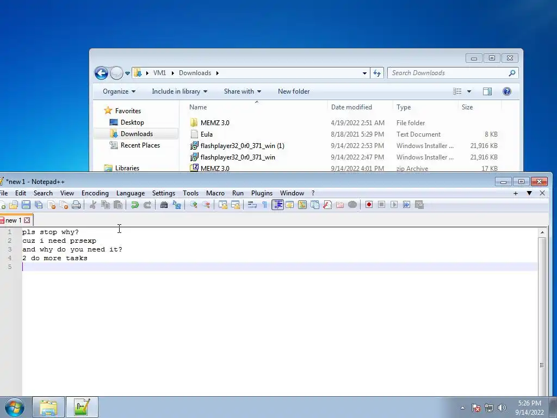
Task: Toggle Synchronize Vertical Scrolling icon
Action: 223,205
